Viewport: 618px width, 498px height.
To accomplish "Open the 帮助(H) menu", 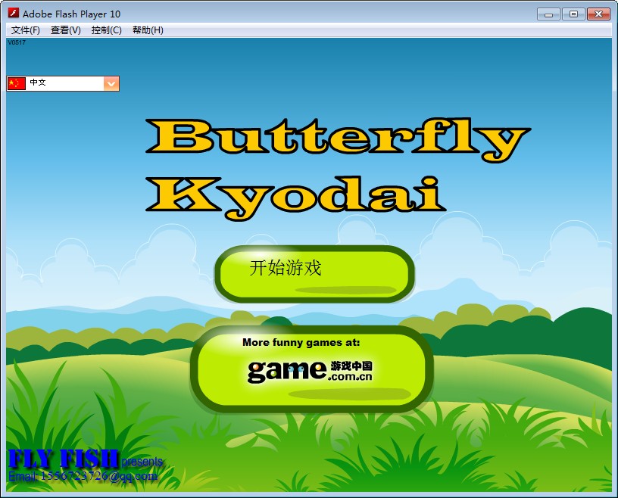I will tap(148, 30).
